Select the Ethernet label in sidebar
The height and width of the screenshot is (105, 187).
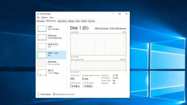click(x=52, y=62)
